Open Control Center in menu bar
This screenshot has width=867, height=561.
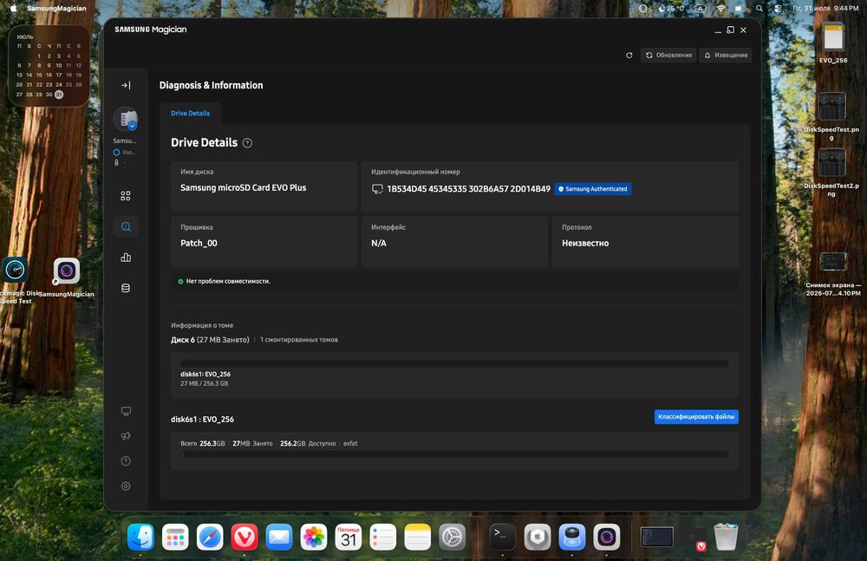[778, 9]
